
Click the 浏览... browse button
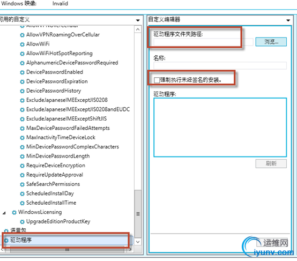tap(271, 42)
